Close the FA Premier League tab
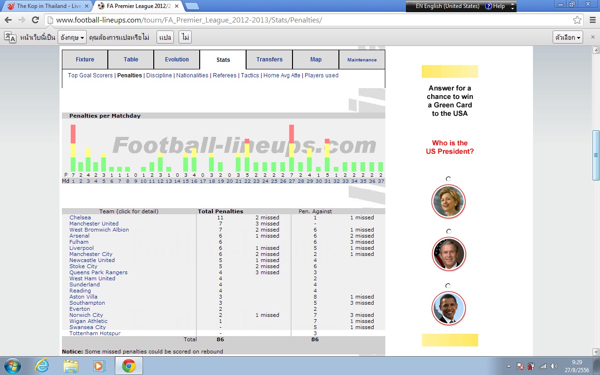The width and height of the screenshot is (600, 375). [176, 6]
